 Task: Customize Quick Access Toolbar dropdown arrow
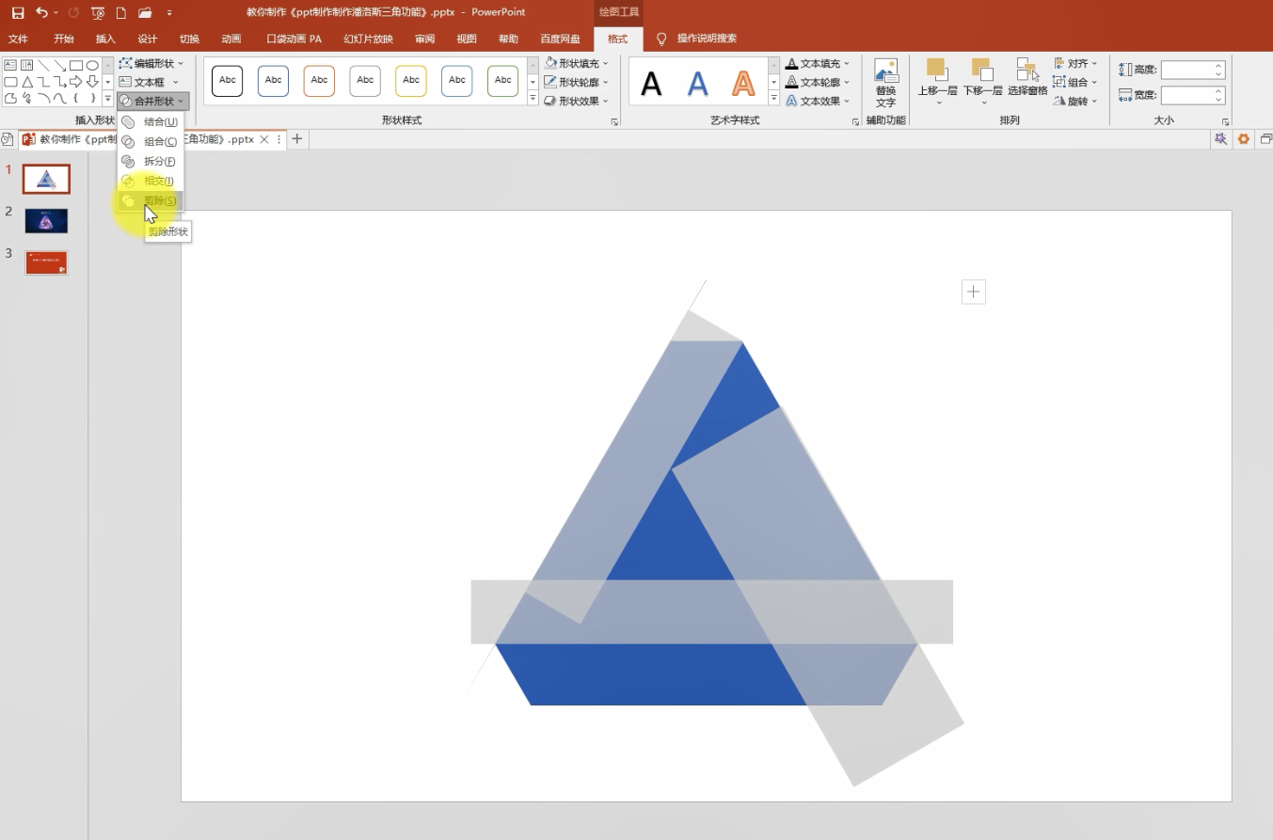pos(169,12)
